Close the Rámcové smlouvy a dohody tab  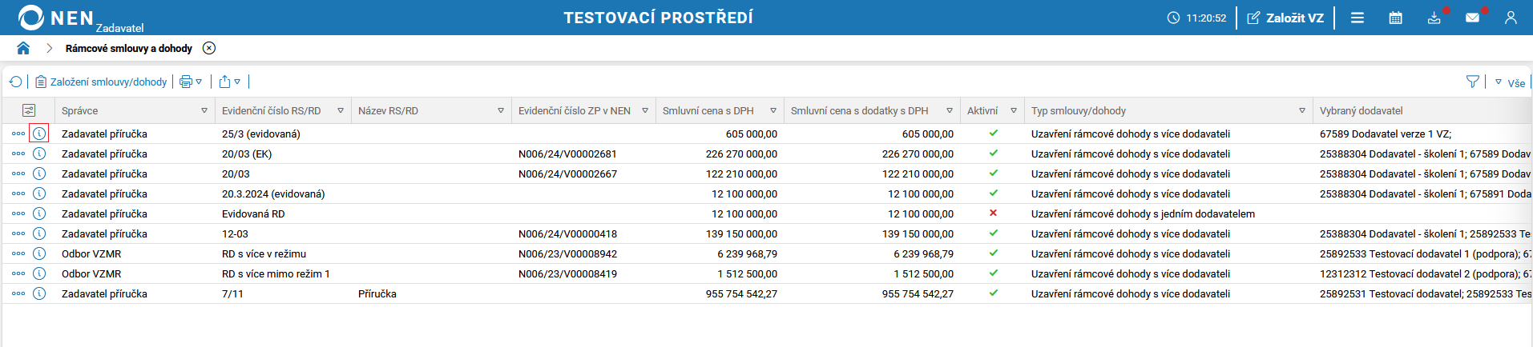click(209, 48)
